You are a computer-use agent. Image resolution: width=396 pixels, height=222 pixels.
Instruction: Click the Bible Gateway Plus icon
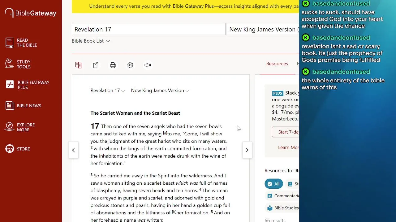point(10,85)
